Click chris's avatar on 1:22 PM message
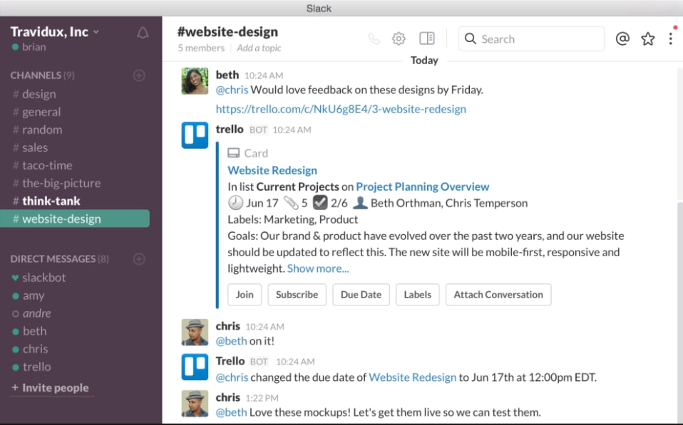The height and width of the screenshot is (425, 683). coord(195,403)
